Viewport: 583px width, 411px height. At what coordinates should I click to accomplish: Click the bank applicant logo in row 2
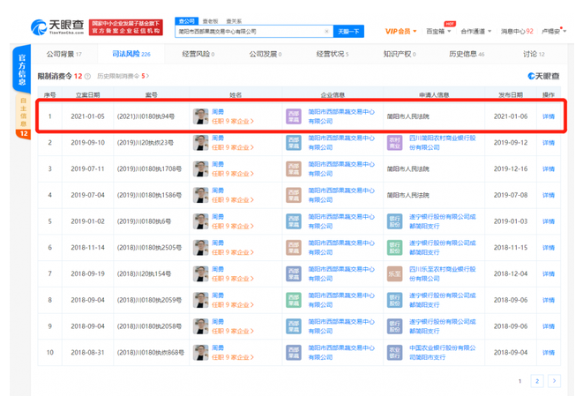(x=394, y=143)
